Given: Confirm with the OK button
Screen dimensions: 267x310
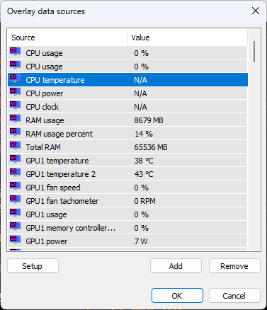Looking at the screenshot, I should click(x=177, y=295).
